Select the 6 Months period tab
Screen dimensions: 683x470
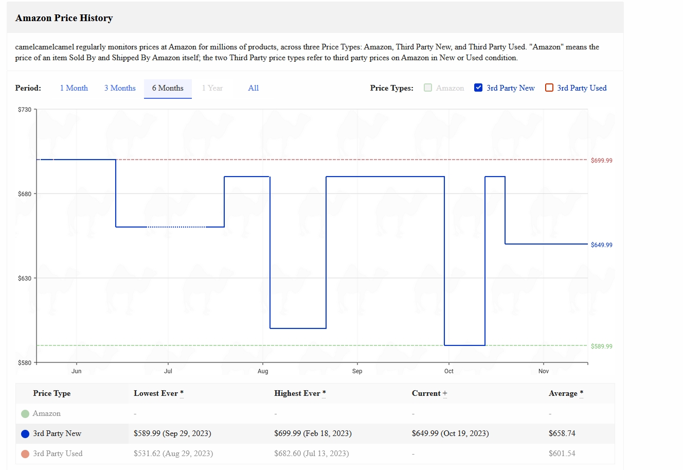tap(168, 88)
